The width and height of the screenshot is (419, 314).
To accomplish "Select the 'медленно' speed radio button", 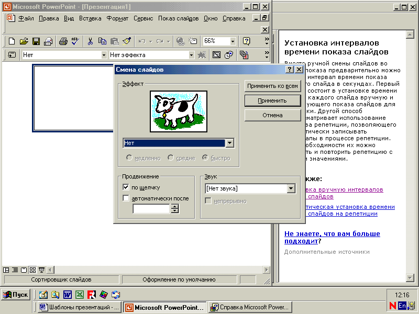I will coord(129,158).
